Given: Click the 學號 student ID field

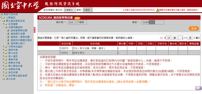Looking at the screenshot, I should click(x=153, y=22).
